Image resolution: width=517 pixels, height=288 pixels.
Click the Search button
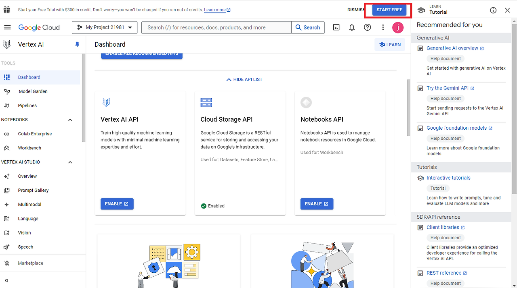coord(308,27)
